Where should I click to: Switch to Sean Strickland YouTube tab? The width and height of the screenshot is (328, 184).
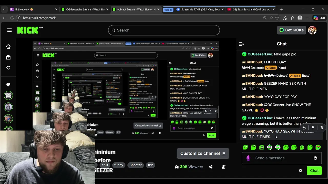pos(251,9)
